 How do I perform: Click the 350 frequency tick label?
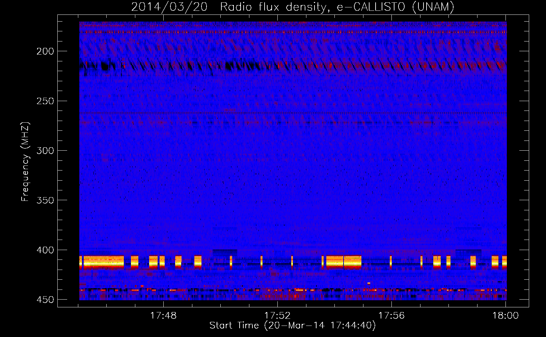pos(45,200)
